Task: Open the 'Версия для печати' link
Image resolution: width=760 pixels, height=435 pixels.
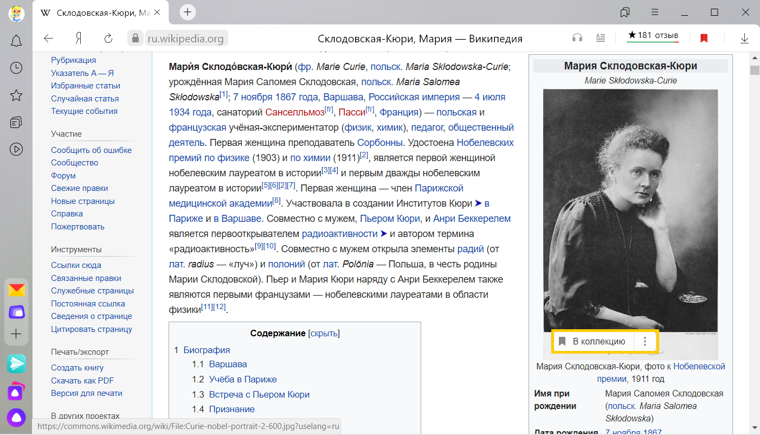Action: (x=87, y=393)
